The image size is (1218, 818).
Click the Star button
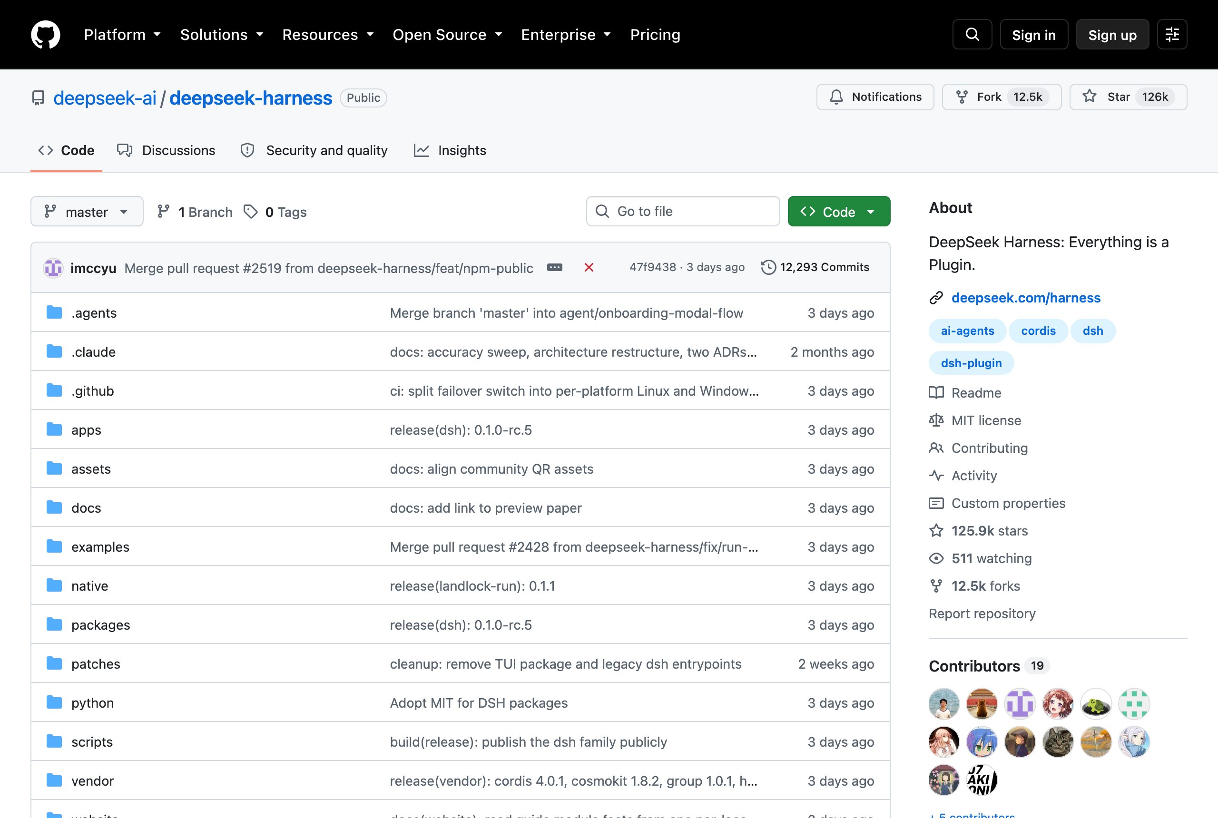[x=1128, y=97]
